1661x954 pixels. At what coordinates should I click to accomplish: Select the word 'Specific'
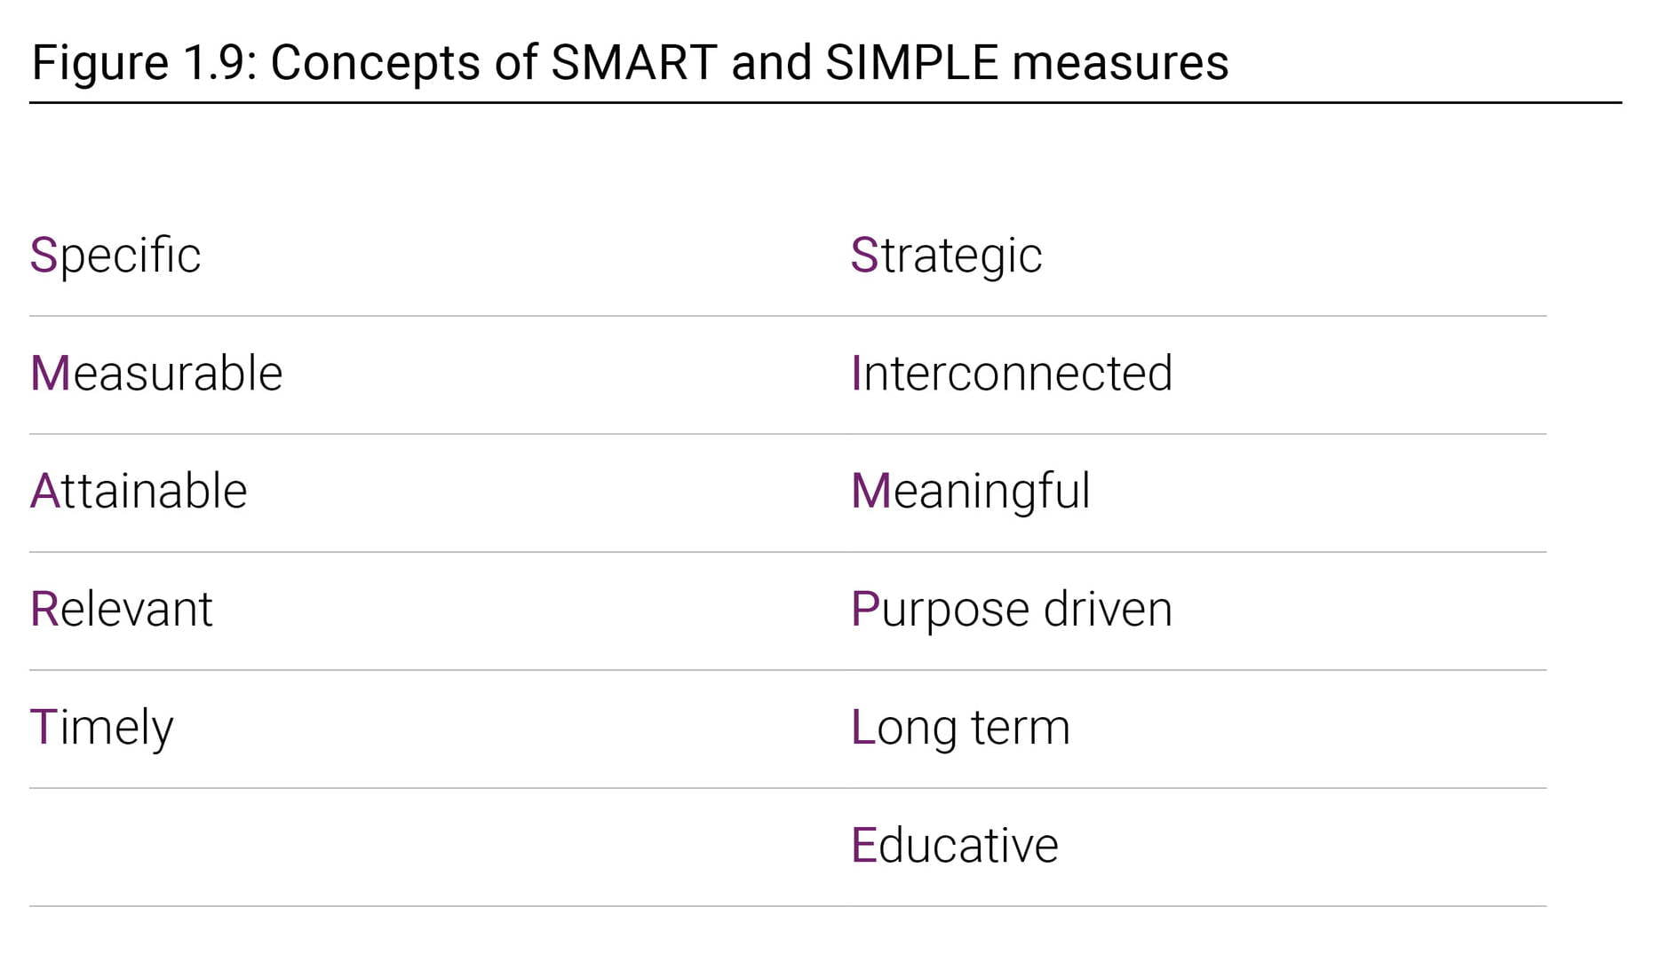pos(115,256)
